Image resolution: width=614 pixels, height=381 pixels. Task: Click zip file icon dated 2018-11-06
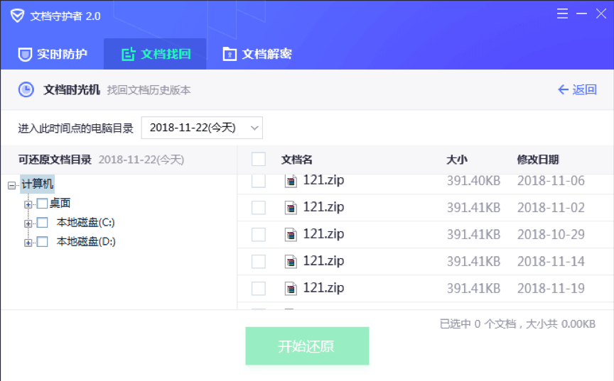coord(291,181)
